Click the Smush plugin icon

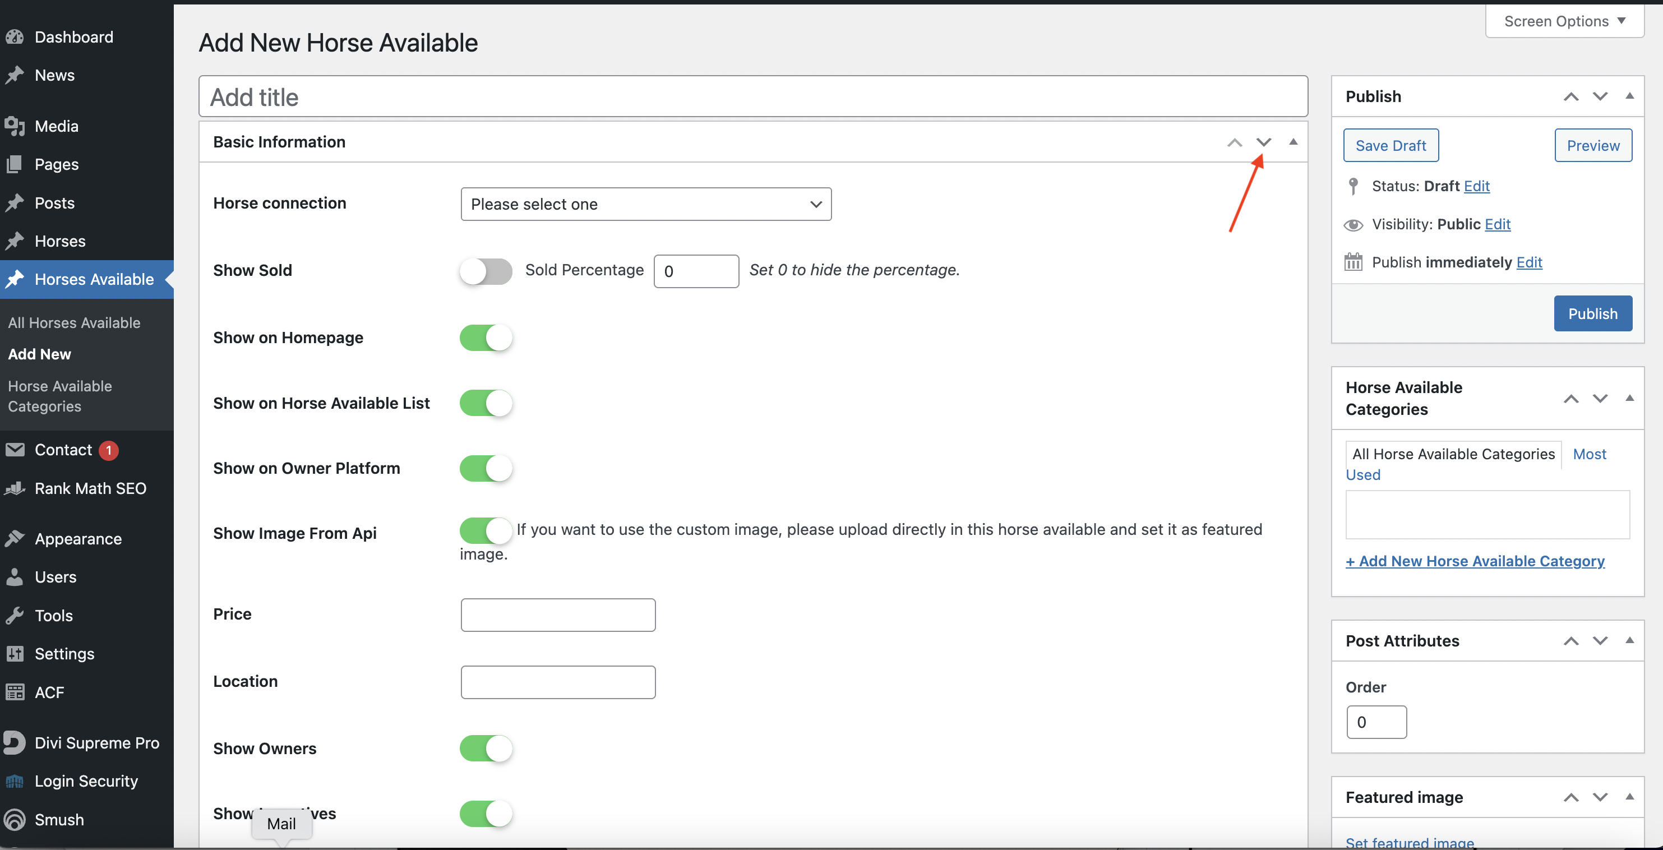[x=15, y=819]
